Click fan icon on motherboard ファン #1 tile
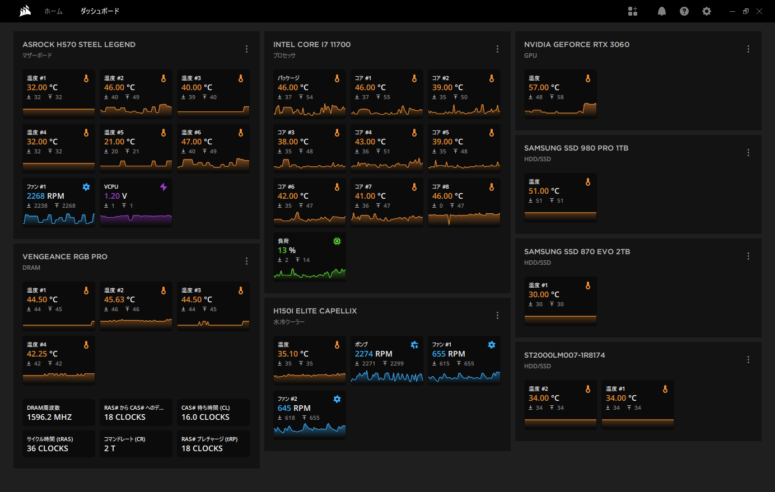 pyautogui.click(x=86, y=187)
